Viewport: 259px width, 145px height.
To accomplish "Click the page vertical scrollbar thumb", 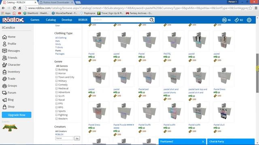I will [257, 73].
